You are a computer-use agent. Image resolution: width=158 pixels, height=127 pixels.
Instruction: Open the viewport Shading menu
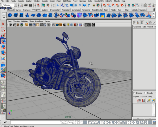[x=16, y=21]
